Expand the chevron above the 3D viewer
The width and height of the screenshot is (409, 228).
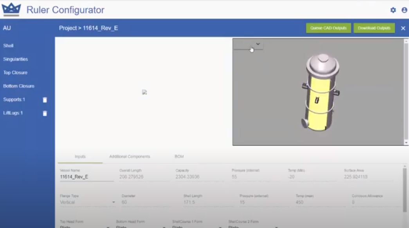[x=258, y=44]
